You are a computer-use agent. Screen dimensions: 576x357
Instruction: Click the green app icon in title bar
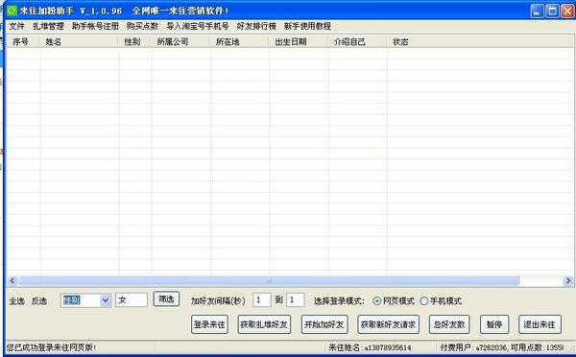coord(12,11)
